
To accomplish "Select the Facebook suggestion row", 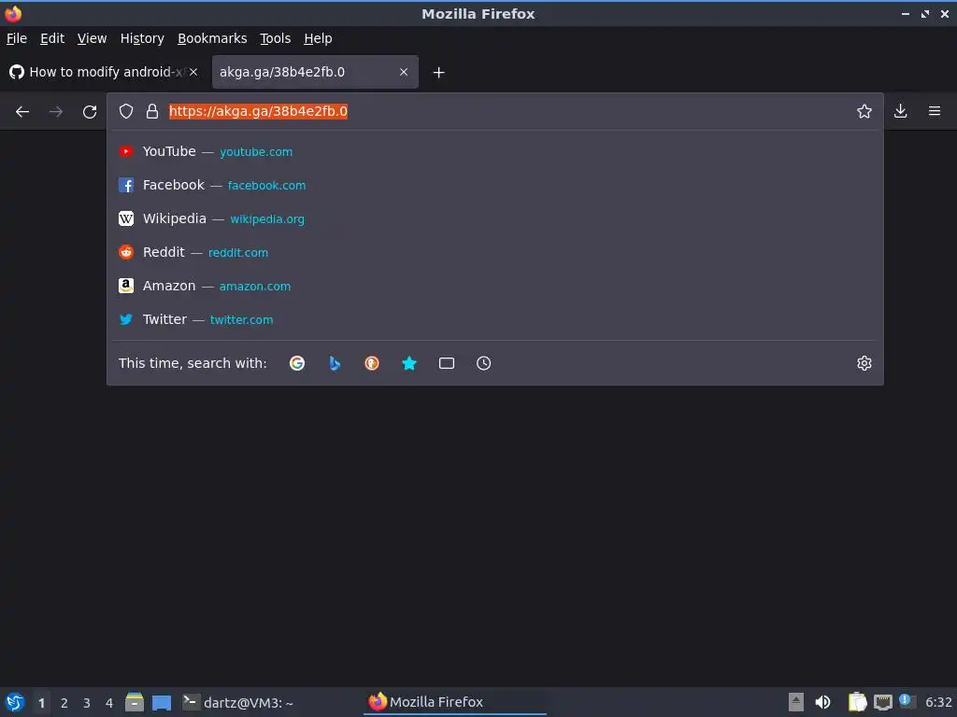I will (x=495, y=186).
